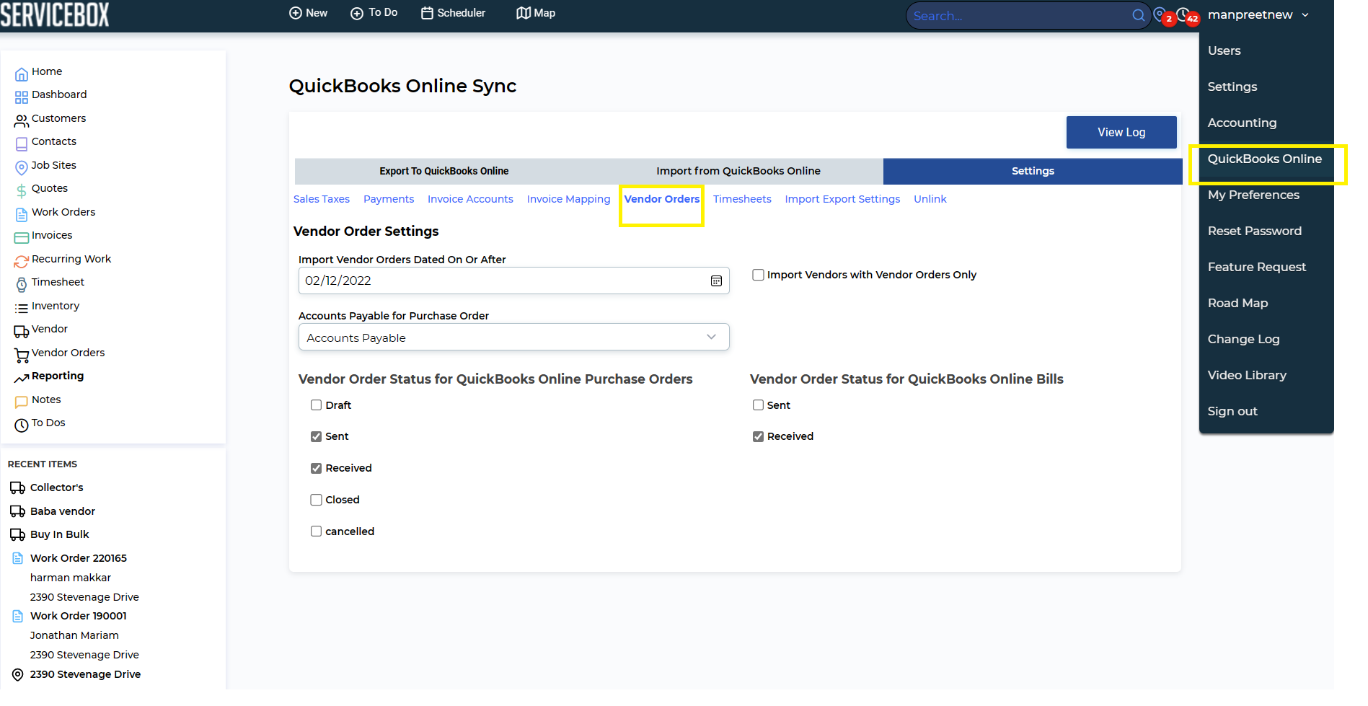Click the Unlink sub-tab
The image size is (1368, 706).
coord(930,199)
